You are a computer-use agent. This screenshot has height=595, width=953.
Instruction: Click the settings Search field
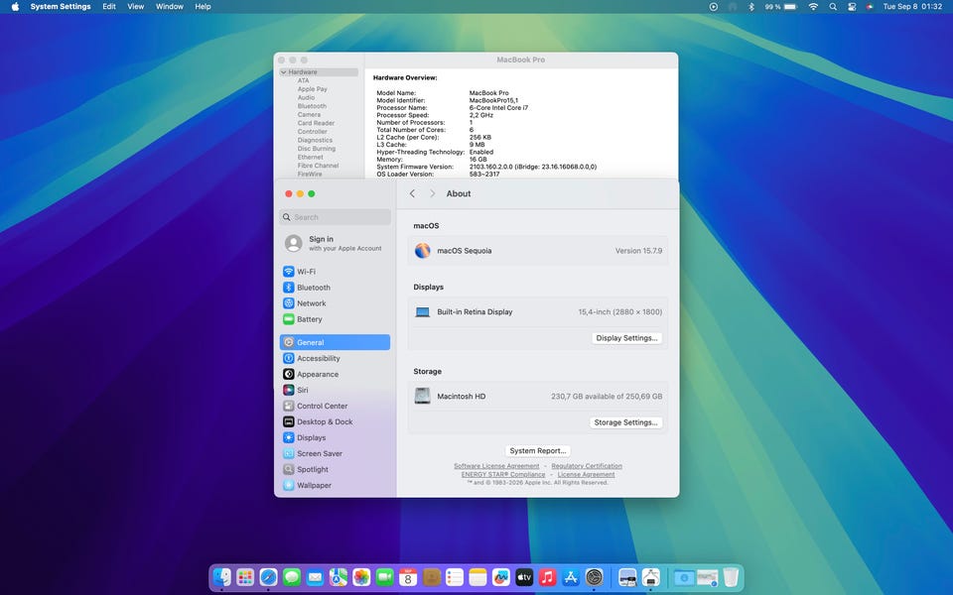(335, 217)
